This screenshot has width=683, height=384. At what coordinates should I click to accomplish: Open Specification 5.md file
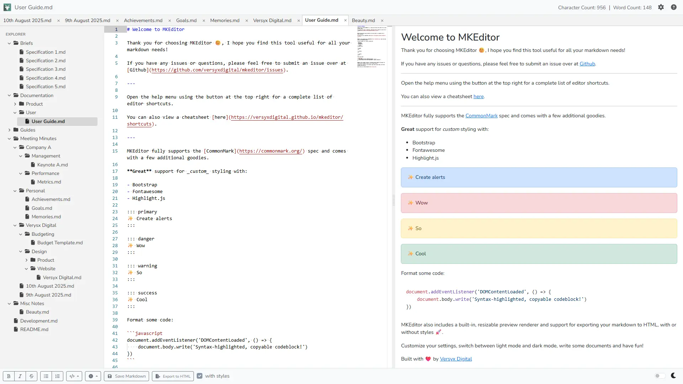coord(46,86)
